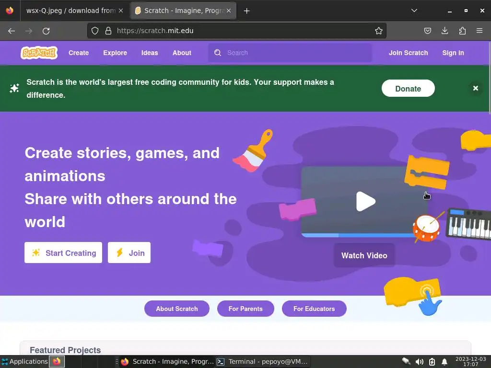Viewport: 491px width, 368px height.
Task: Click the Save to Pocket icon
Action: point(427,31)
